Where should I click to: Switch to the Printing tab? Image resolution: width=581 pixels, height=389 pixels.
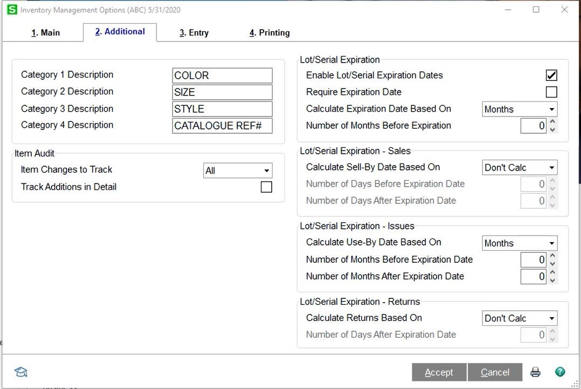268,32
